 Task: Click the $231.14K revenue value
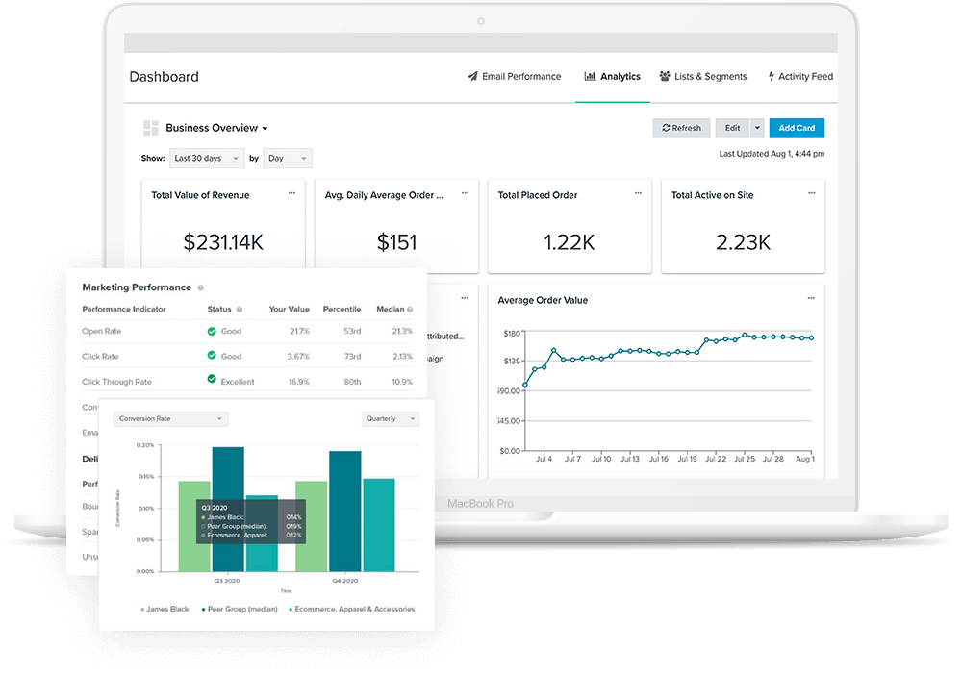(x=223, y=242)
